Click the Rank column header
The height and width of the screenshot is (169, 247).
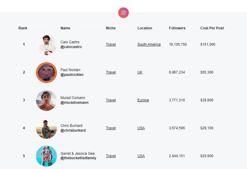23,28
